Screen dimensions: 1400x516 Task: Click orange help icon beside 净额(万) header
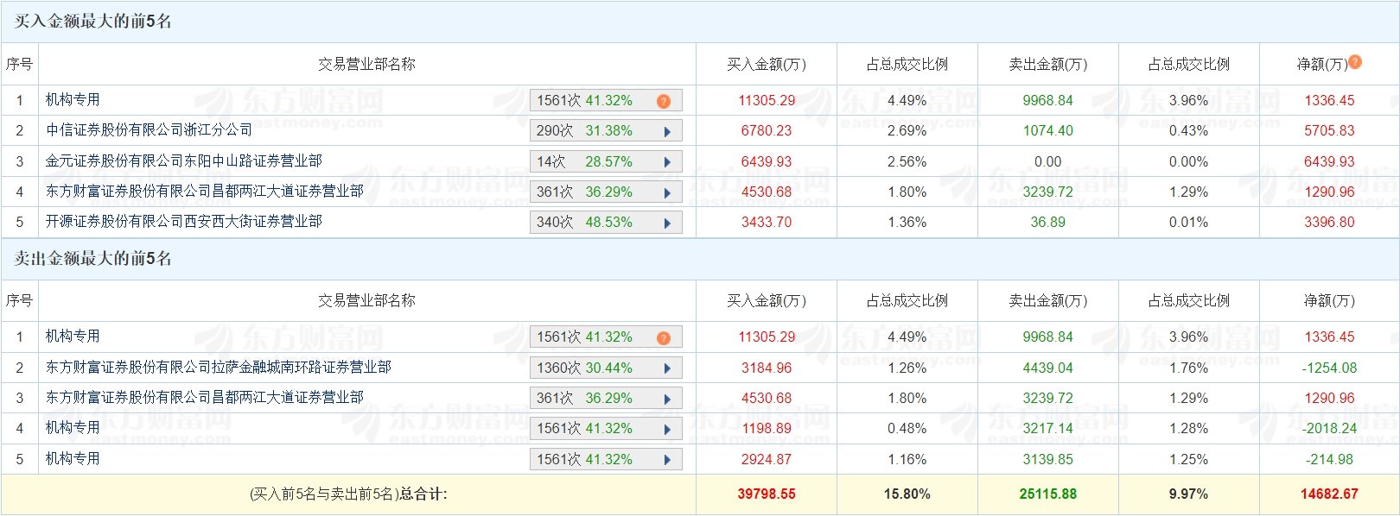coord(1355,62)
